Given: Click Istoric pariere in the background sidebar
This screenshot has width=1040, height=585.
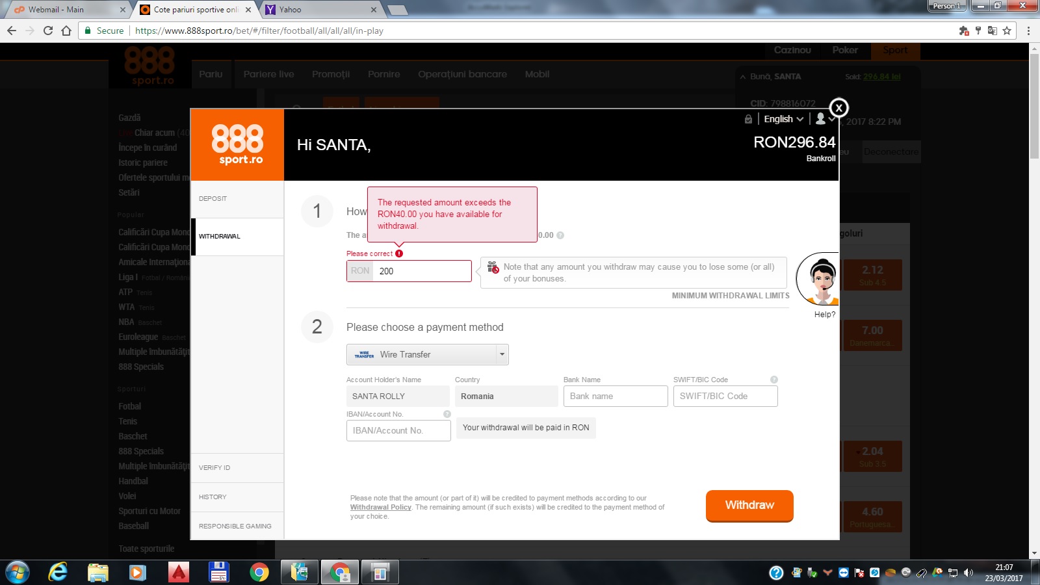Looking at the screenshot, I should 143,162.
